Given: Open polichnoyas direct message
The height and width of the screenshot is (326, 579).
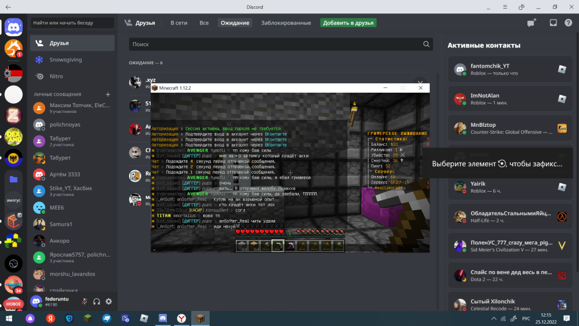Looking at the screenshot, I should (72, 125).
